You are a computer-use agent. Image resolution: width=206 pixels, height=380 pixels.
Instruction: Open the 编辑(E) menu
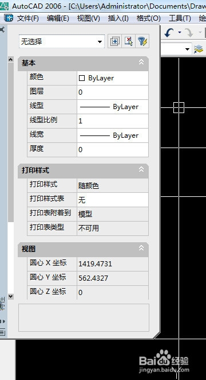pyautogui.click(x=58, y=18)
